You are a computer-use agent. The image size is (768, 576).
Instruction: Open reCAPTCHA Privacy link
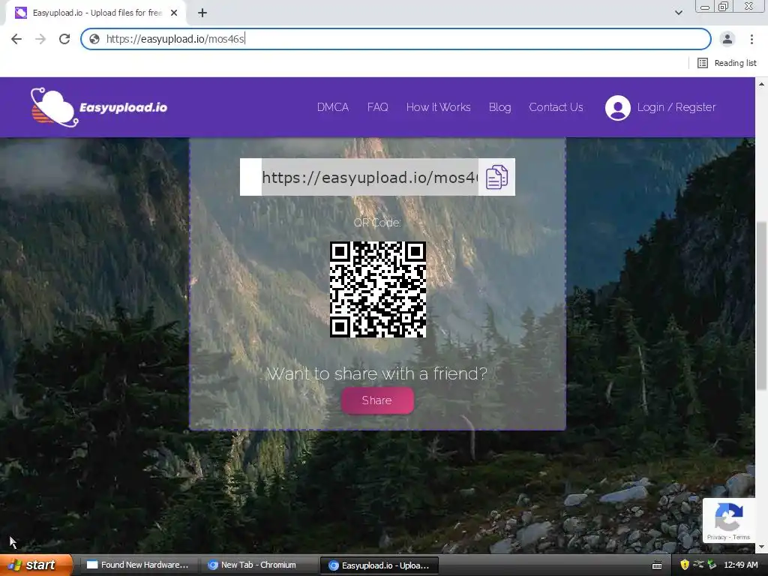click(716, 537)
